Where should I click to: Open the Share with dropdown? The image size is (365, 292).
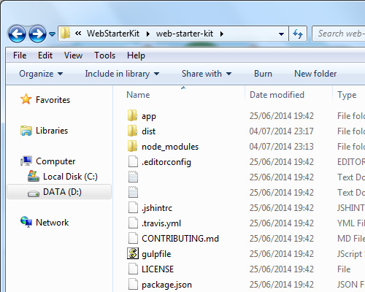tap(207, 74)
